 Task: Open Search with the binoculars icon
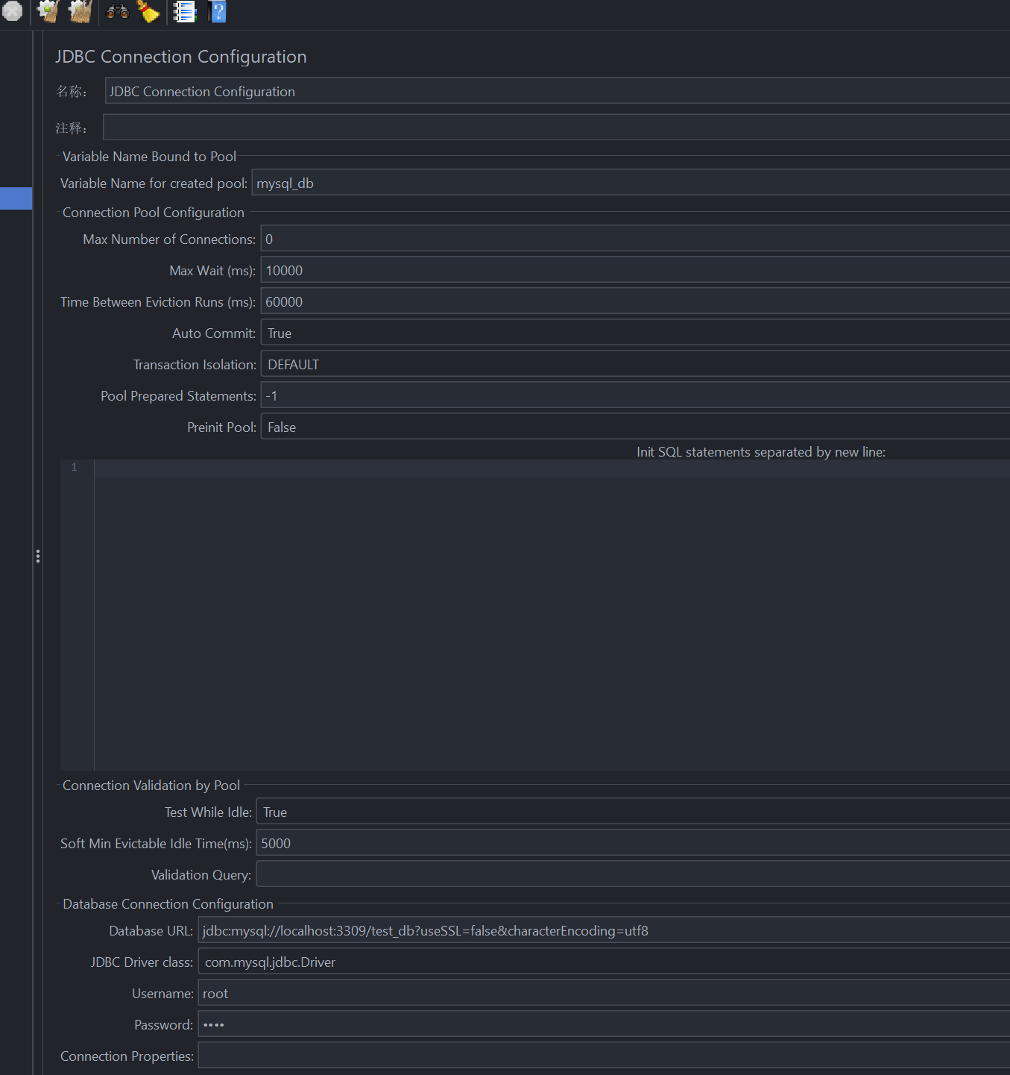click(117, 11)
